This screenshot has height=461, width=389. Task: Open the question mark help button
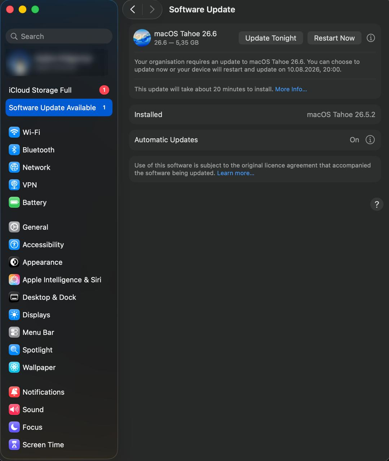(x=377, y=204)
